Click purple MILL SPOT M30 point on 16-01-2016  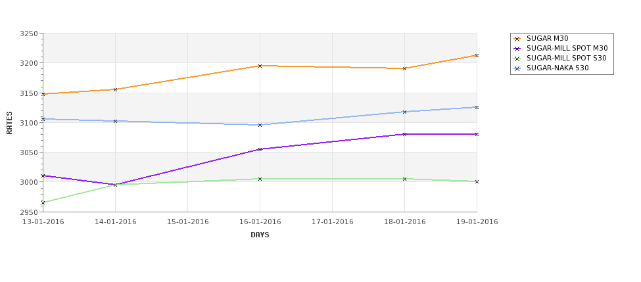(260, 150)
